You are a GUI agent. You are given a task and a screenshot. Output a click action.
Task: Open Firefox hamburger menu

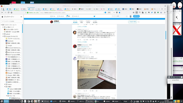point(165,13)
